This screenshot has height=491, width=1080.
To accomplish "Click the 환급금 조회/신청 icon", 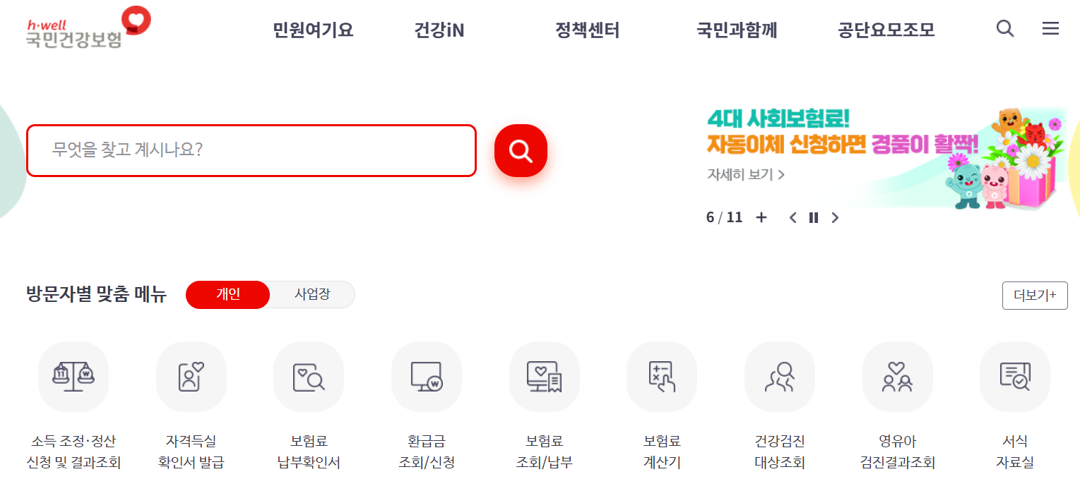I will point(426,376).
